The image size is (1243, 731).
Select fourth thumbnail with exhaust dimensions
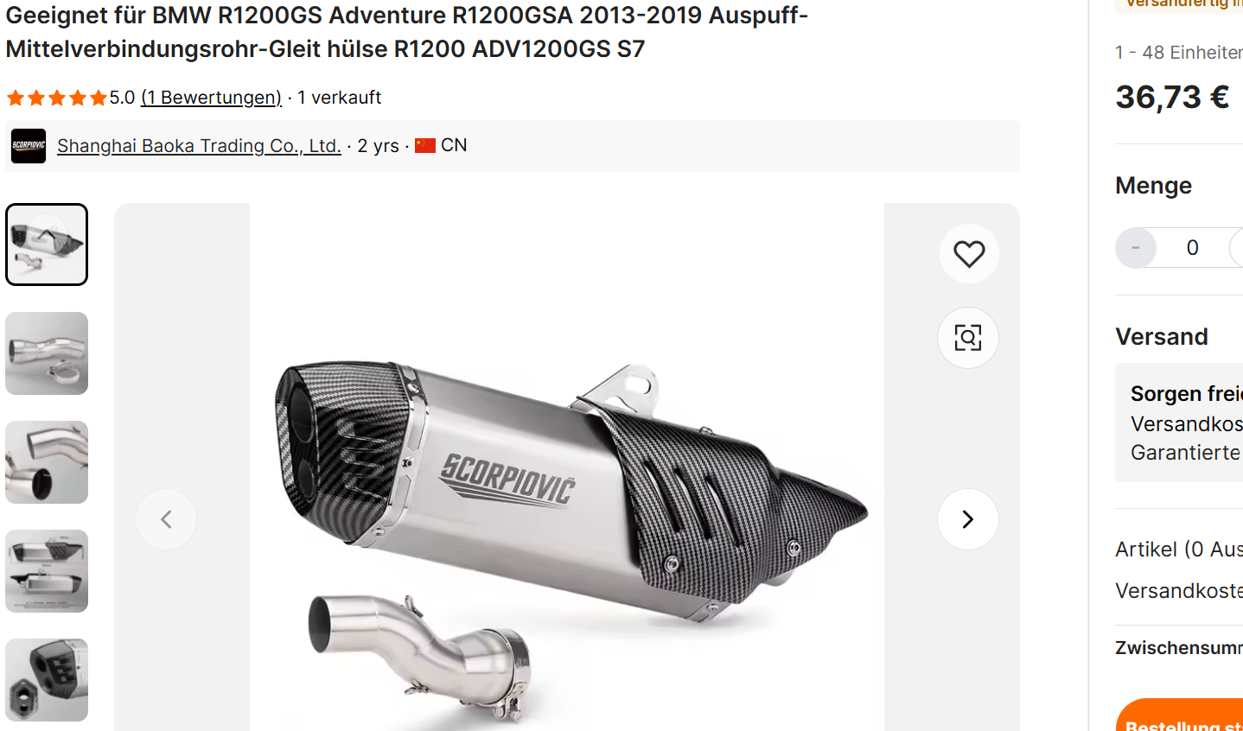(x=47, y=571)
